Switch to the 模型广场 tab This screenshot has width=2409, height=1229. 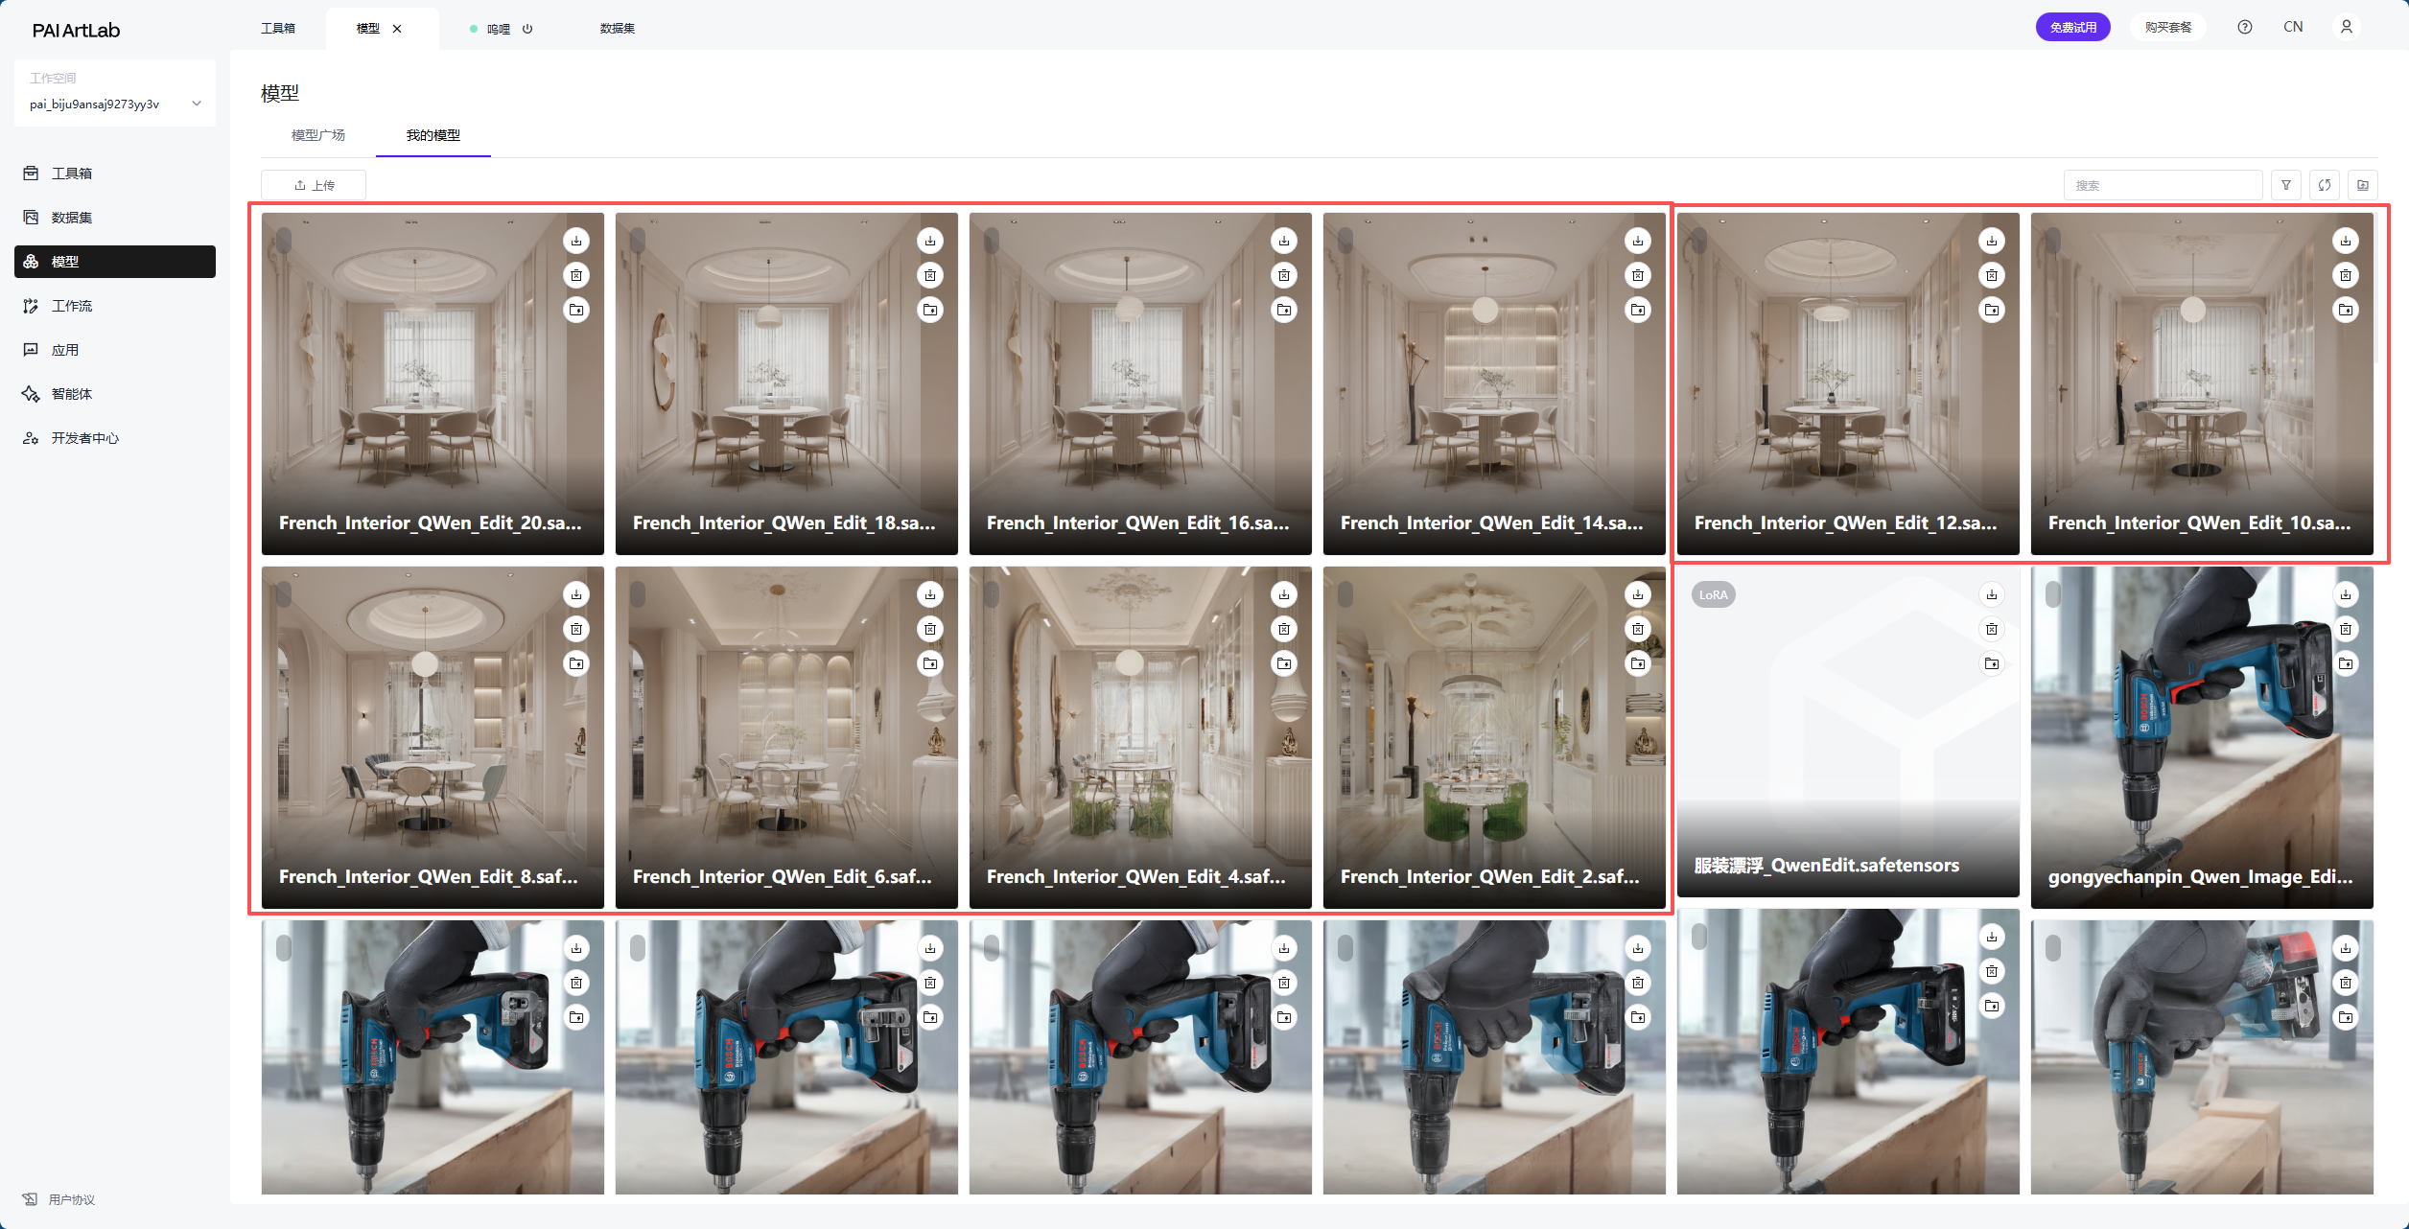click(318, 135)
